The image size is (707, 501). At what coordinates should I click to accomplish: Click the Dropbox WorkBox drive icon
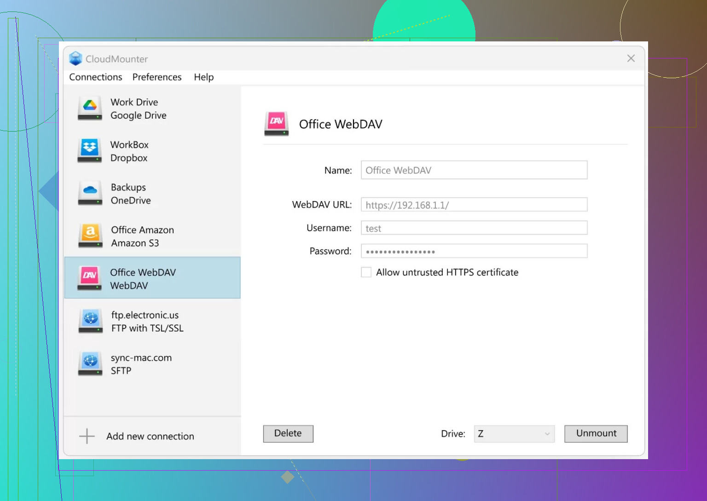[90, 151]
